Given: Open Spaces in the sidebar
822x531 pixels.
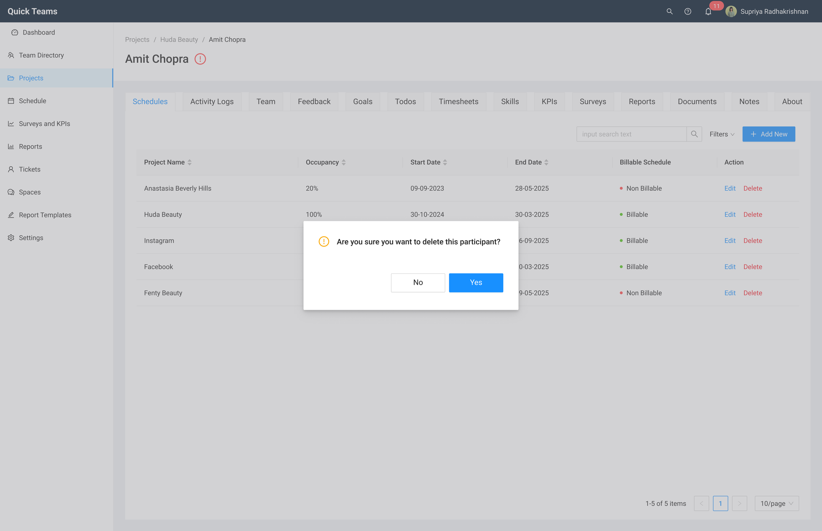Looking at the screenshot, I should click(x=30, y=192).
